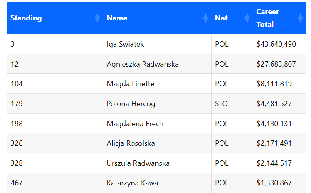Click the Career Total sort arrows icon

tap(301, 18)
